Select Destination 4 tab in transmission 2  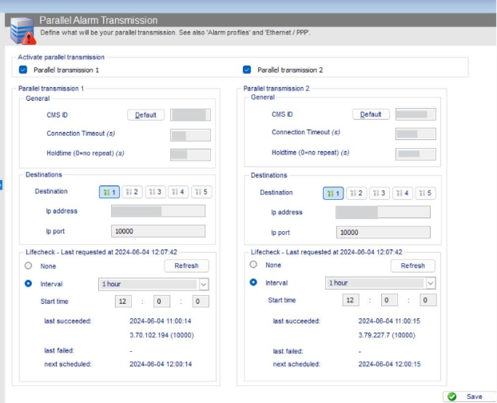[403, 193]
